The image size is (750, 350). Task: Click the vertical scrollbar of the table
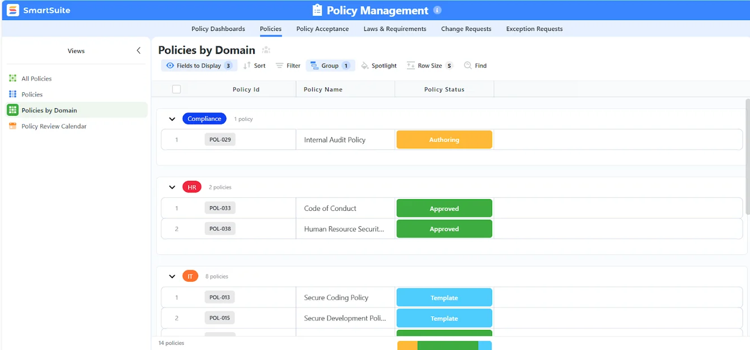[747, 158]
